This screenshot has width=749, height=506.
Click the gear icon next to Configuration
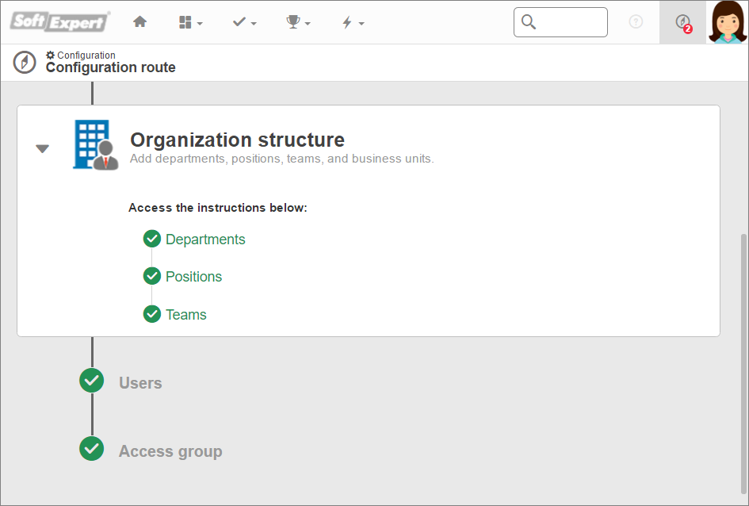50,55
